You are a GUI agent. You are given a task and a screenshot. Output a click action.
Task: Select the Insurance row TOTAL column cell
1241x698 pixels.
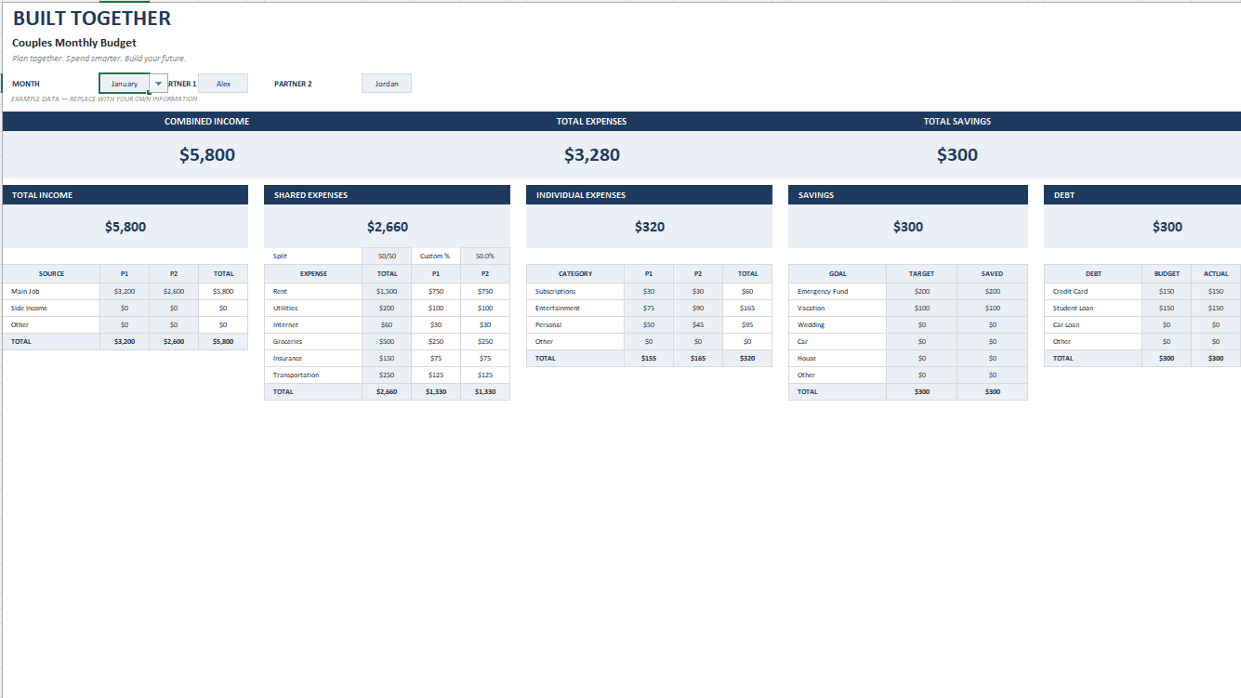point(387,359)
